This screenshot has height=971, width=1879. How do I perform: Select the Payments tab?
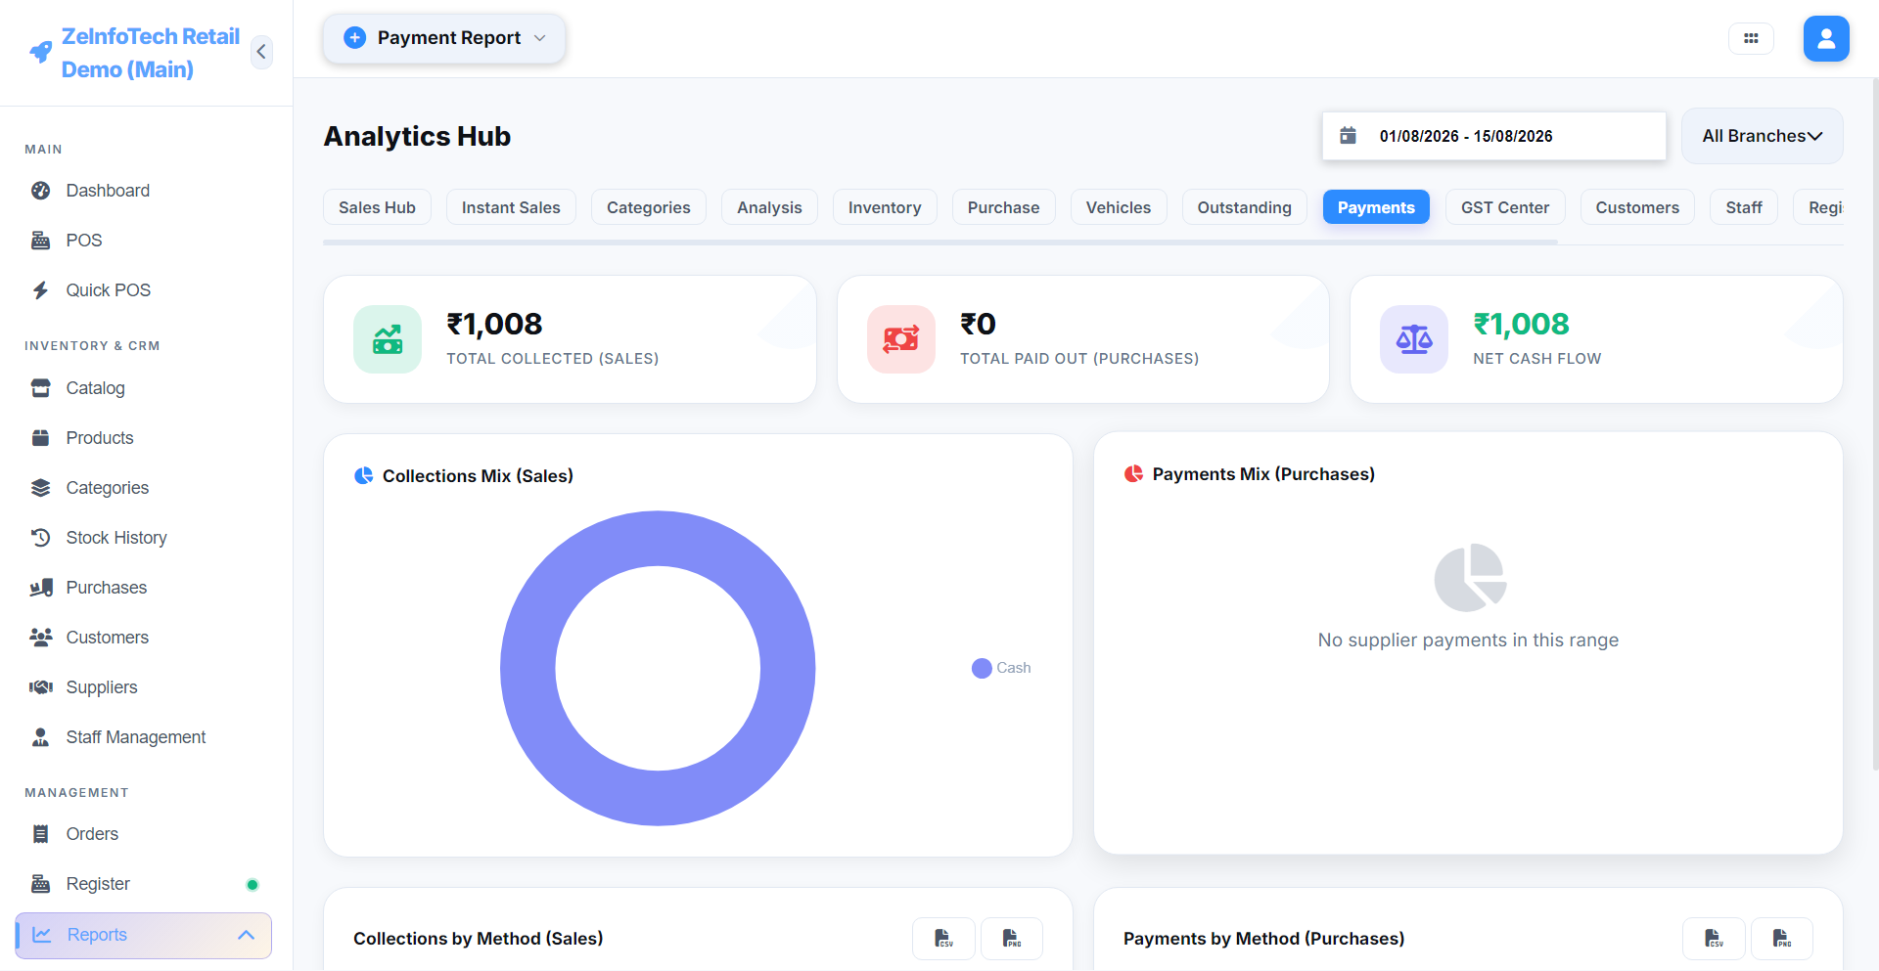(1376, 207)
